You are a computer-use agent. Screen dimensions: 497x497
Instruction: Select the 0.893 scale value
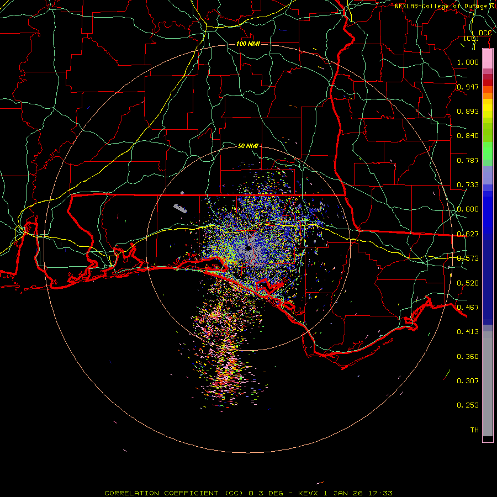point(468,111)
